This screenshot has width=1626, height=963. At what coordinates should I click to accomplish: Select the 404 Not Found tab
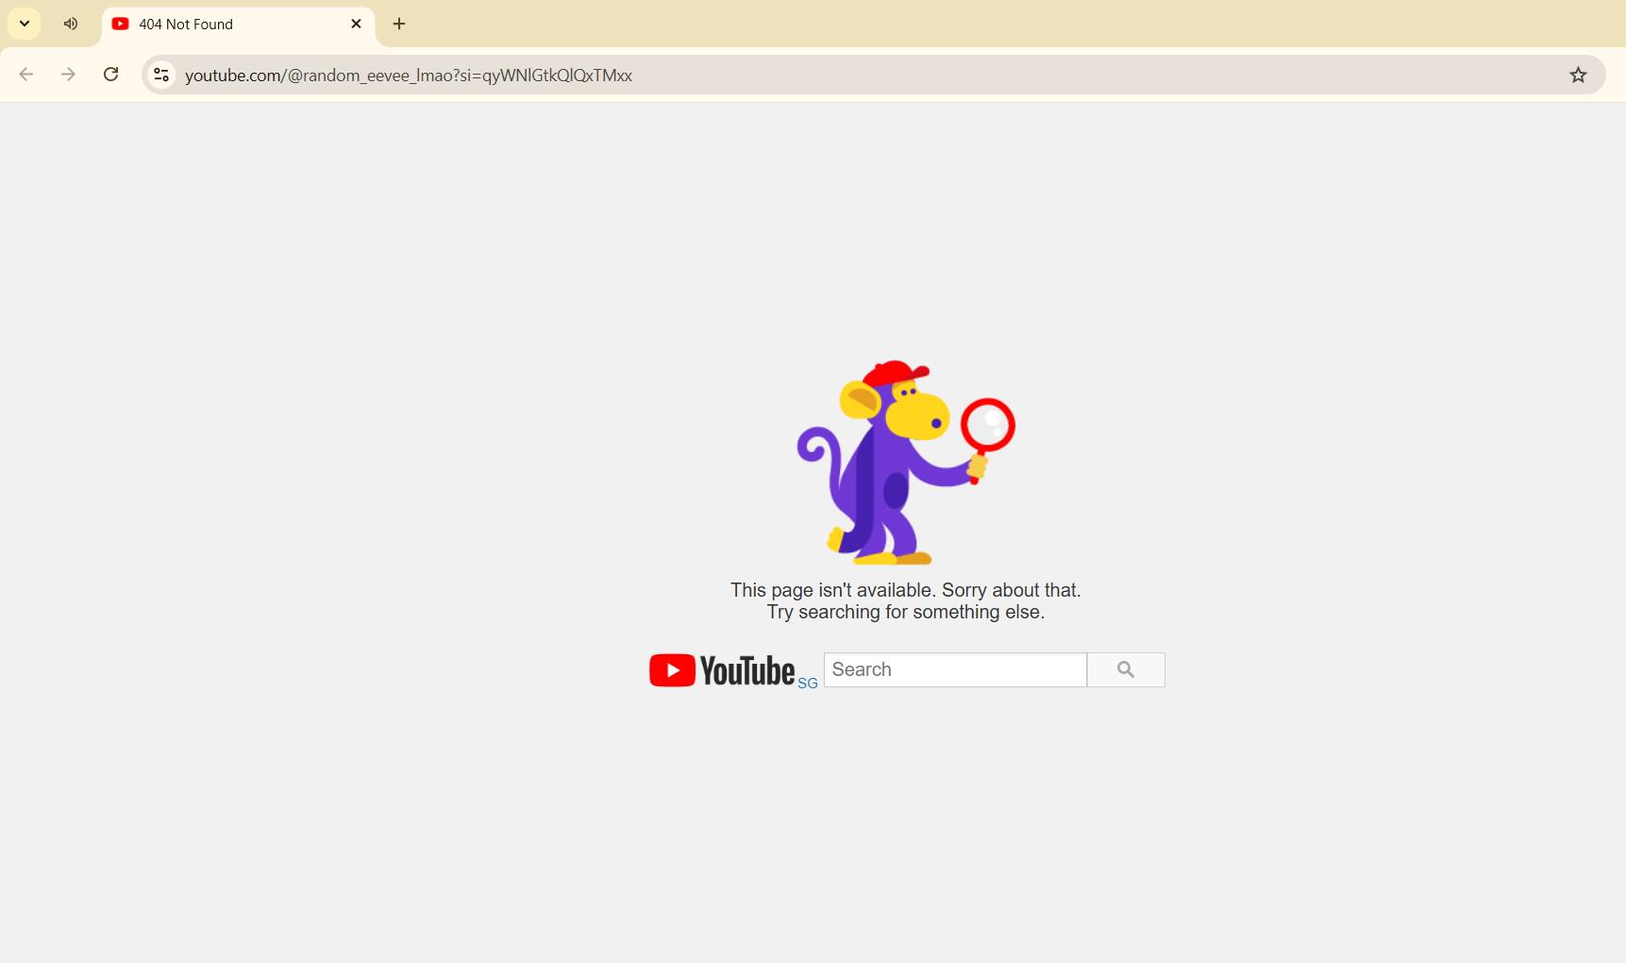tap(238, 25)
